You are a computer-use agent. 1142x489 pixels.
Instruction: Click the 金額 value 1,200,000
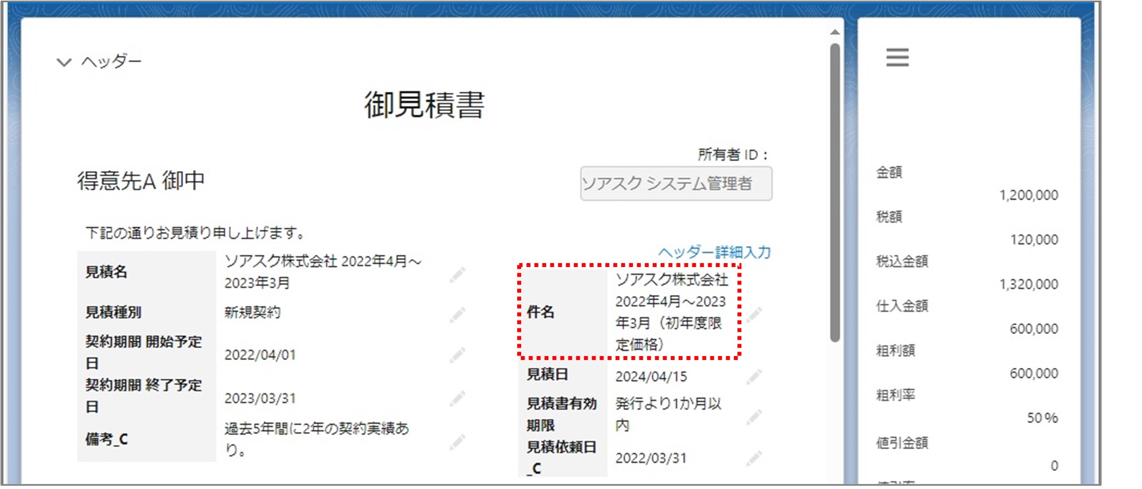(x=1028, y=195)
